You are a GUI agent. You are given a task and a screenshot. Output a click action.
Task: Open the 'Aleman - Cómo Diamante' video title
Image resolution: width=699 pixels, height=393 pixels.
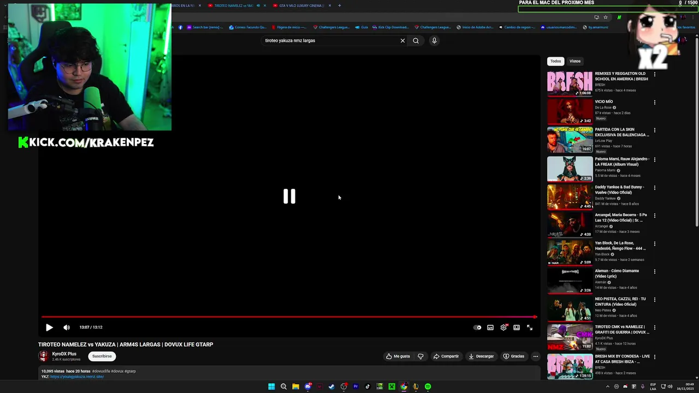[x=617, y=273]
